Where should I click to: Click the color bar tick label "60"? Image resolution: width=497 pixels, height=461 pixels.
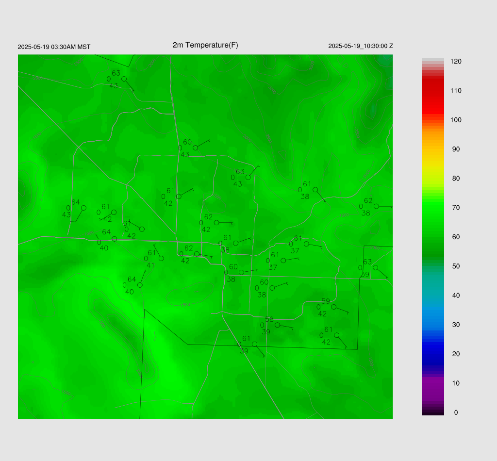[x=456, y=237]
